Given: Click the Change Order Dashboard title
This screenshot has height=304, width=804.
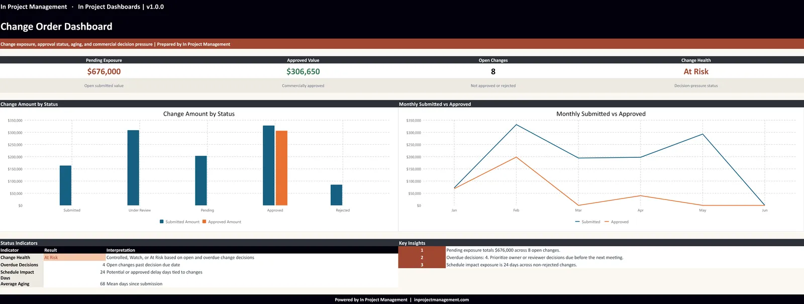Looking at the screenshot, I should (x=56, y=27).
